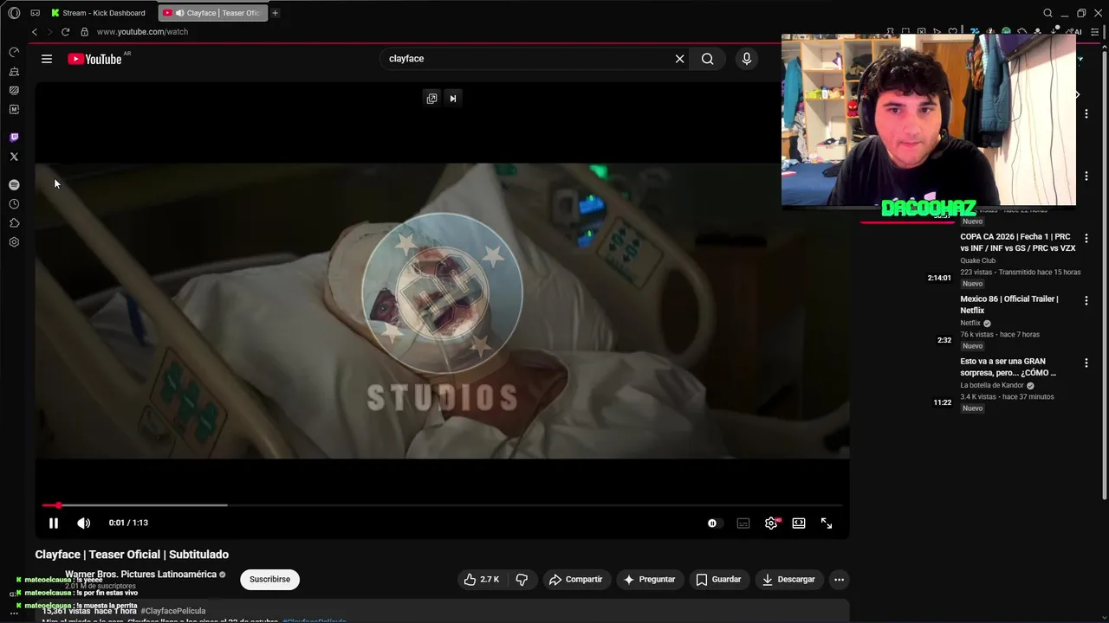The height and width of the screenshot is (623, 1109).
Task: Start voice search with microphone
Action: tap(747, 59)
